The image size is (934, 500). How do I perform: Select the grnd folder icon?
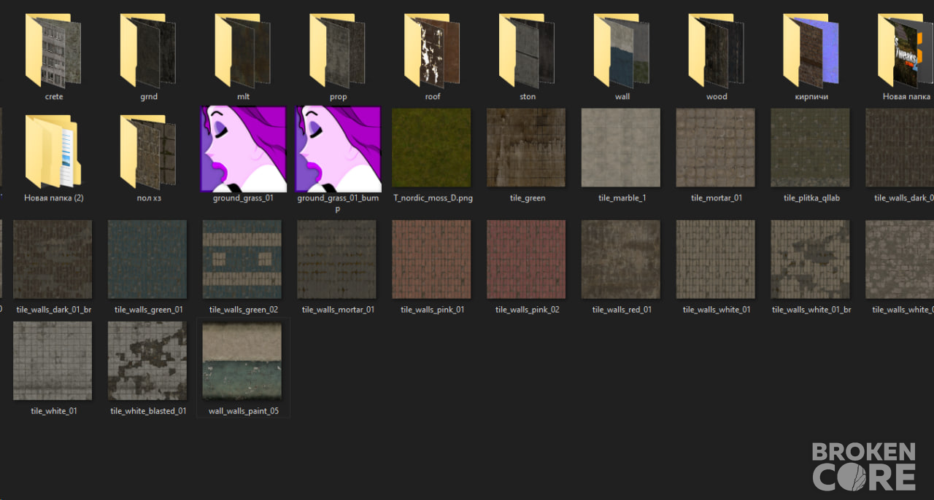(x=148, y=51)
